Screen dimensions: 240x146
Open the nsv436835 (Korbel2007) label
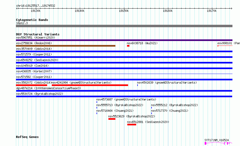(x=34, y=71)
